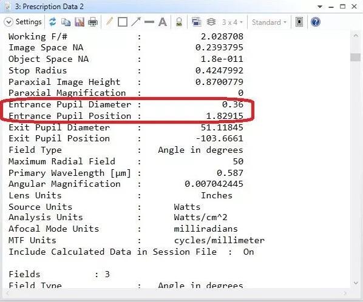
Task: Open the title bar window options arrow
Action: pos(320,7)
